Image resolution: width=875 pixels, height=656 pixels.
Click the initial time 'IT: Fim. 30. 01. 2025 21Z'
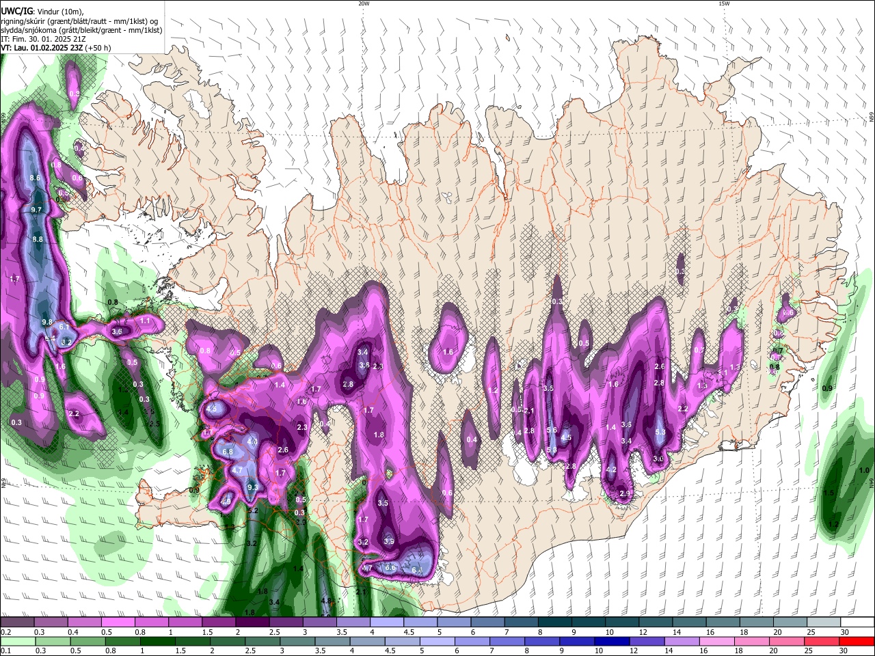(x=43, y=39)
